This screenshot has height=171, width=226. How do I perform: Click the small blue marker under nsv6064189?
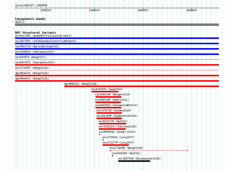pyautogui.click(x=112, y=156)
